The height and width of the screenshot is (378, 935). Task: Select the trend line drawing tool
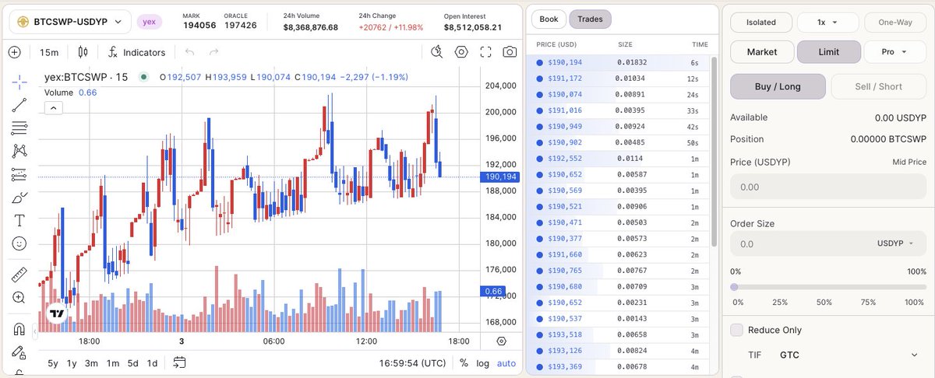19,105
